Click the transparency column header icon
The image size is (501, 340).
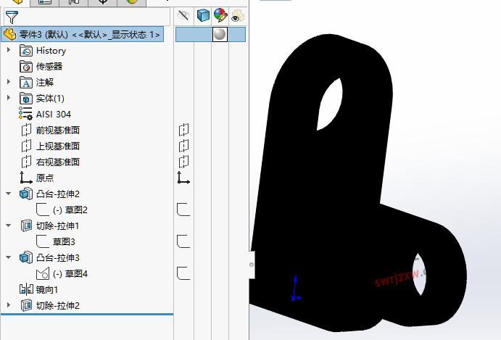[237, 15]
